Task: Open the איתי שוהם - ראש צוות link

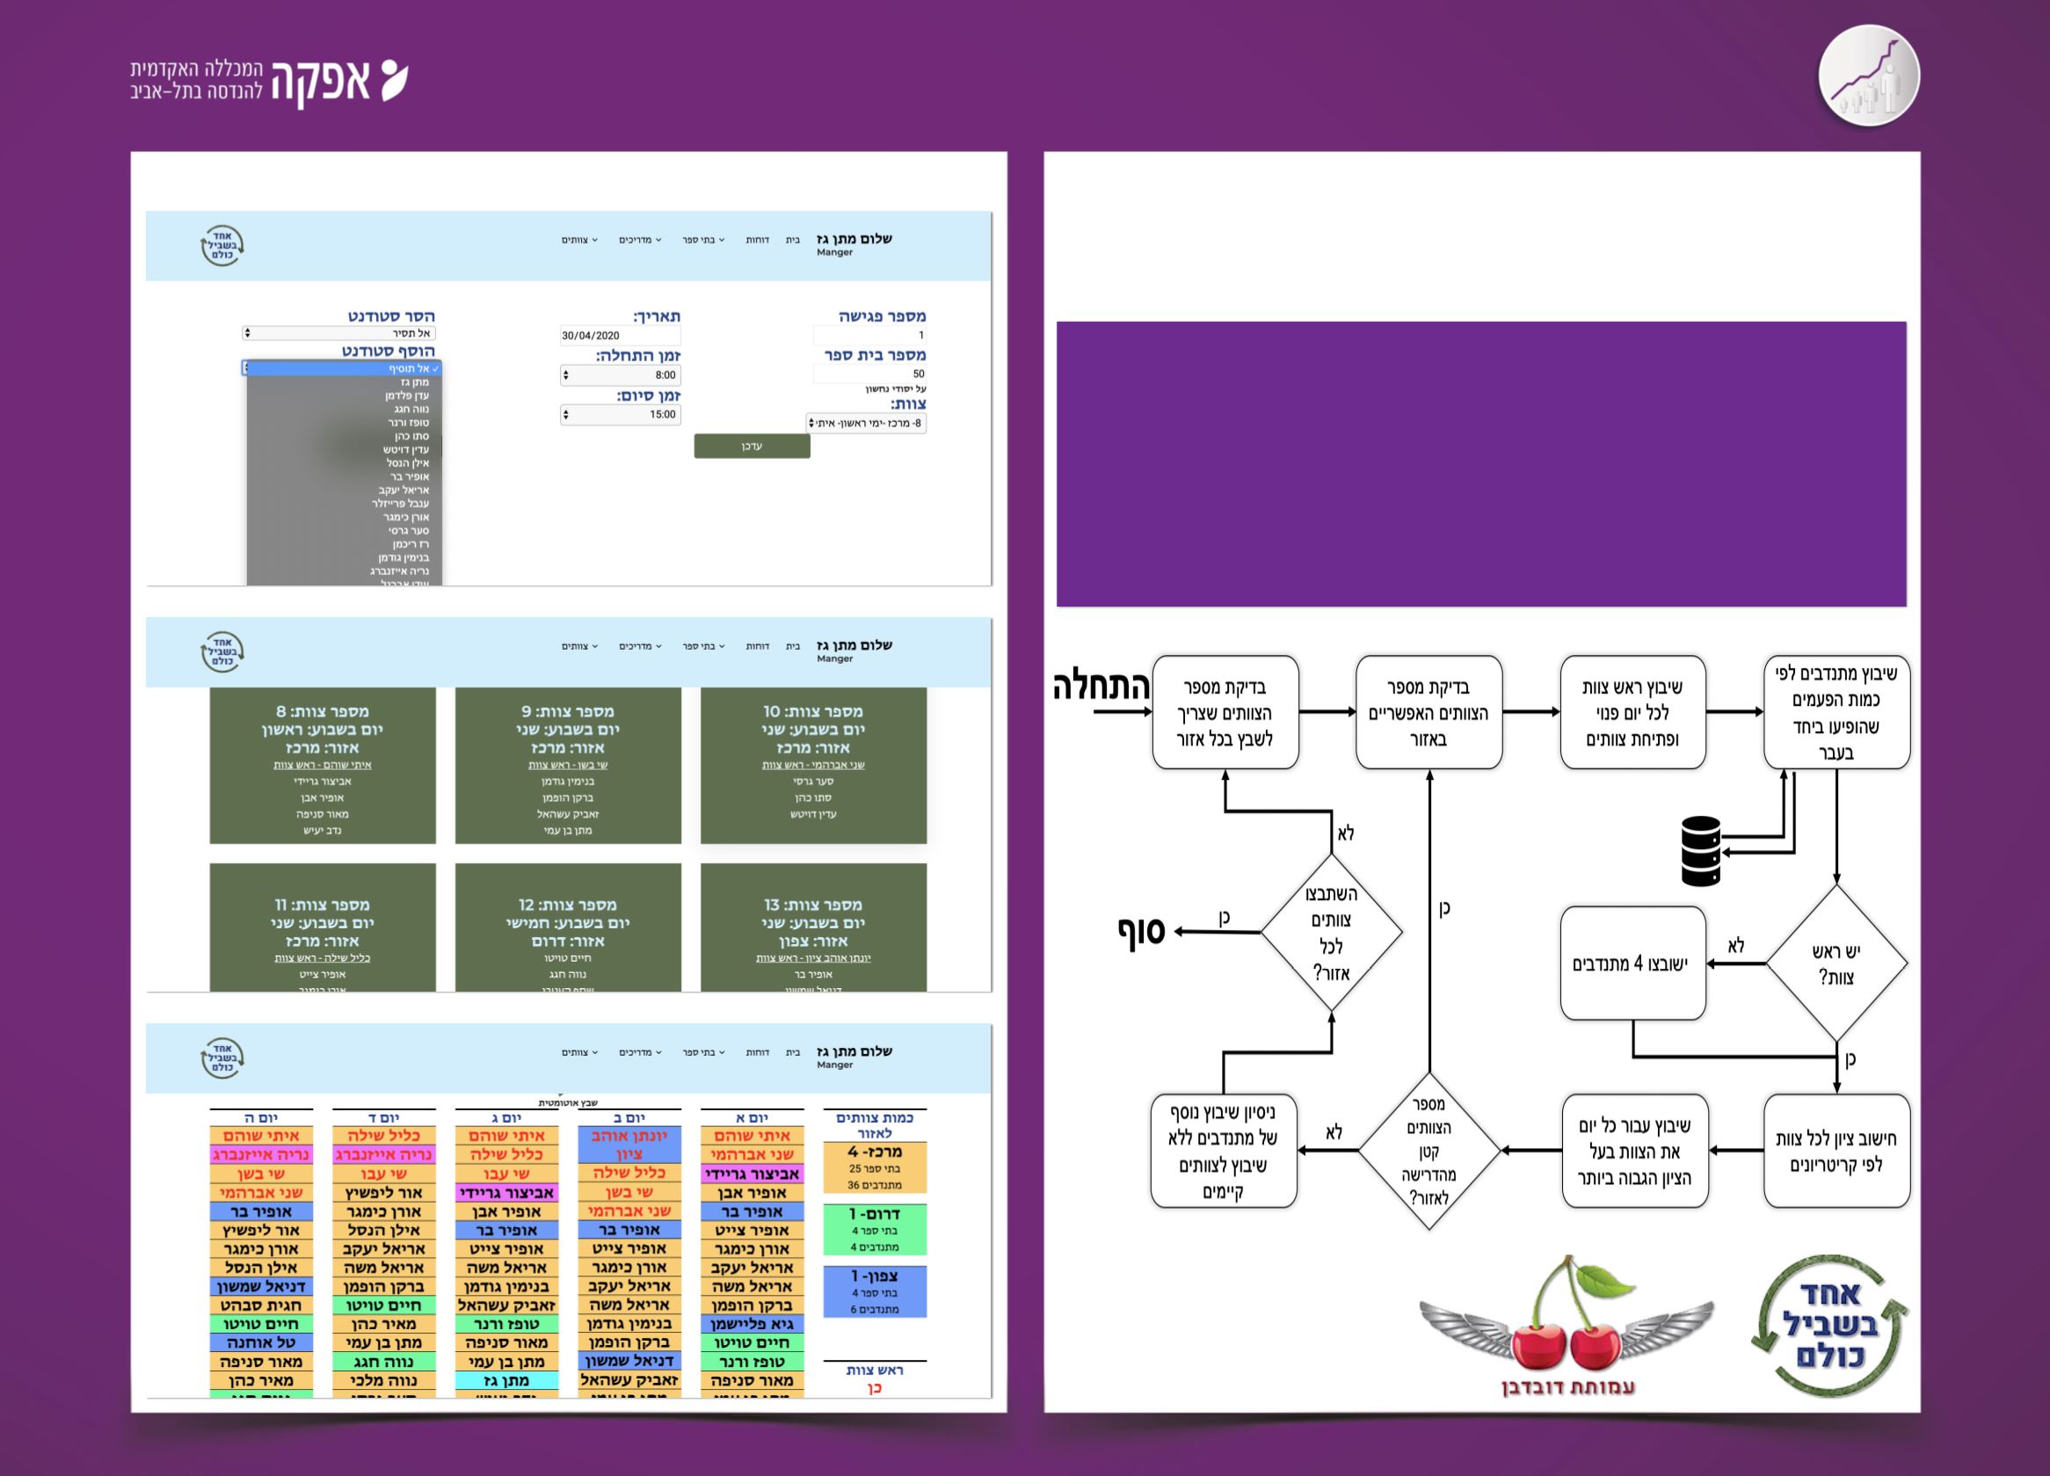Action: pos(323,766)
